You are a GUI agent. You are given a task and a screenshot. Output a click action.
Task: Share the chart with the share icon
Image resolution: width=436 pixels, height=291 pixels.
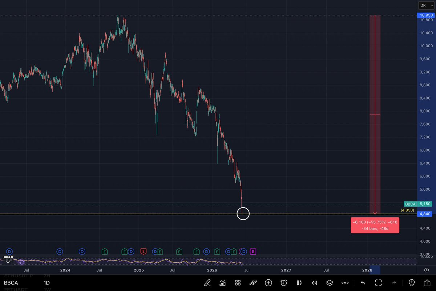(x=427, y=283)
